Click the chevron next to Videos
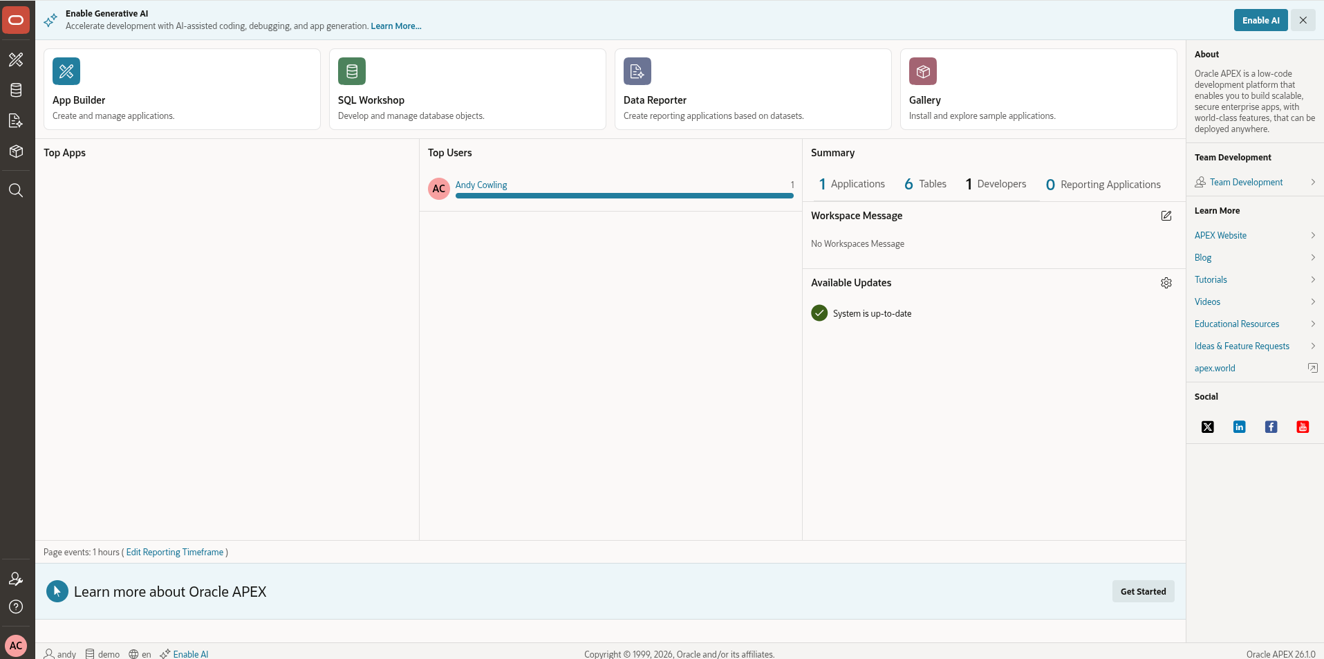Screen dimensions: 1324x659 [1313, 301]
